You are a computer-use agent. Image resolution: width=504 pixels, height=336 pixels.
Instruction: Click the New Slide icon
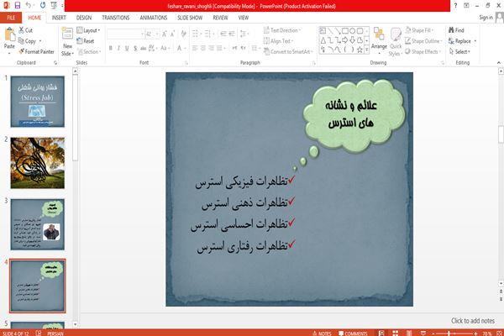click(67, 34)
